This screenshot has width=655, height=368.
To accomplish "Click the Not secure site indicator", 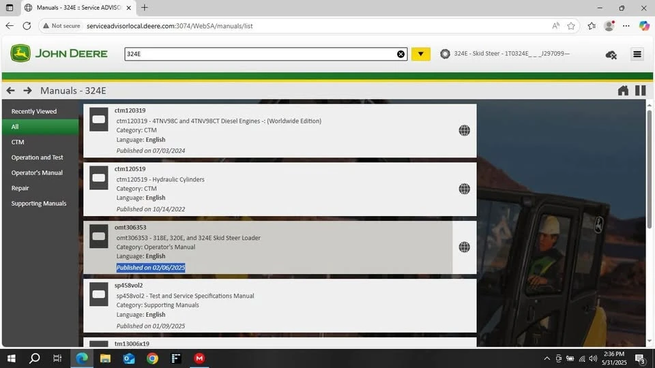I will pos(61,26).
